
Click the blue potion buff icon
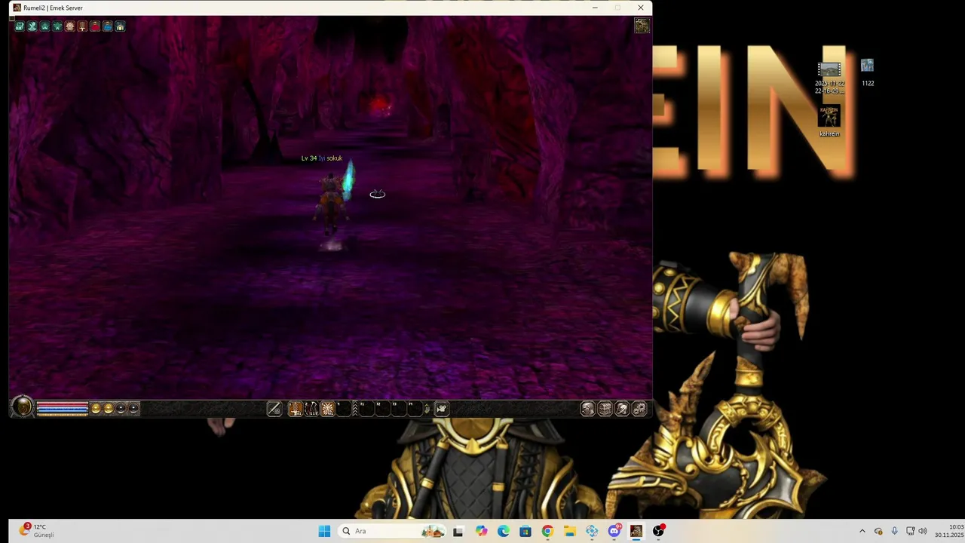pyautogui.click(x=107, y=26)
